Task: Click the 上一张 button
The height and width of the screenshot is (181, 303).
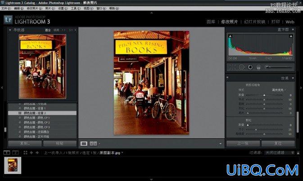Action: [243, 143]
